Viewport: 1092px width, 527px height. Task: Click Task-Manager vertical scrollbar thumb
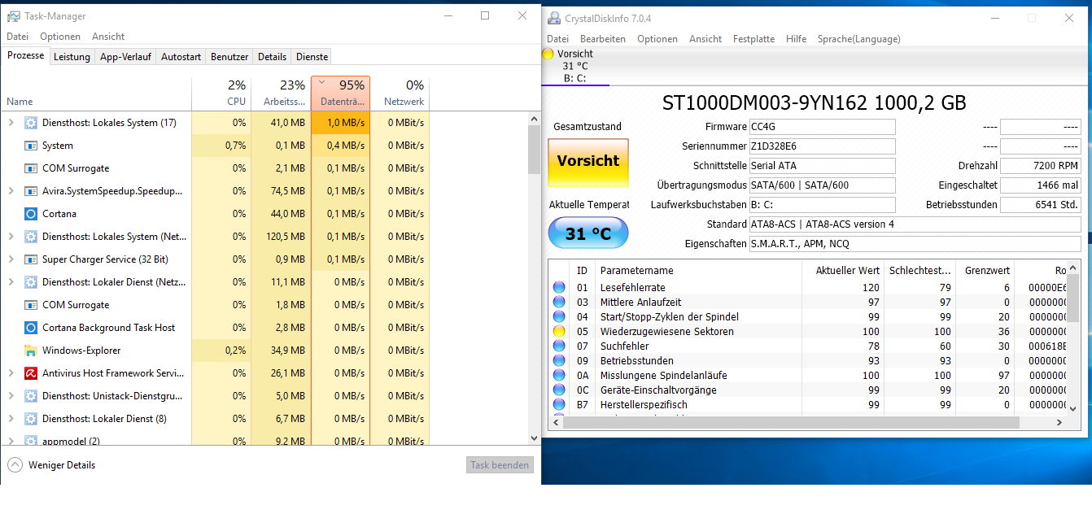(x=534, y=150)
